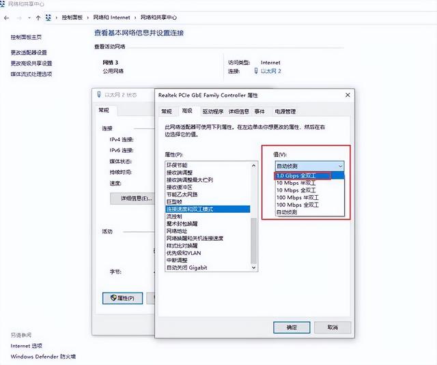Screen dimensions: 437x365
Task: Select 网络唤醒和关机连接速度 property
Action: 208,238
